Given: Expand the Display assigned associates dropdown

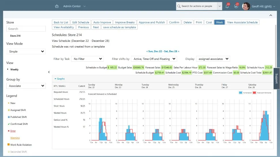Looking at the screenshot, I should [213, 59].
